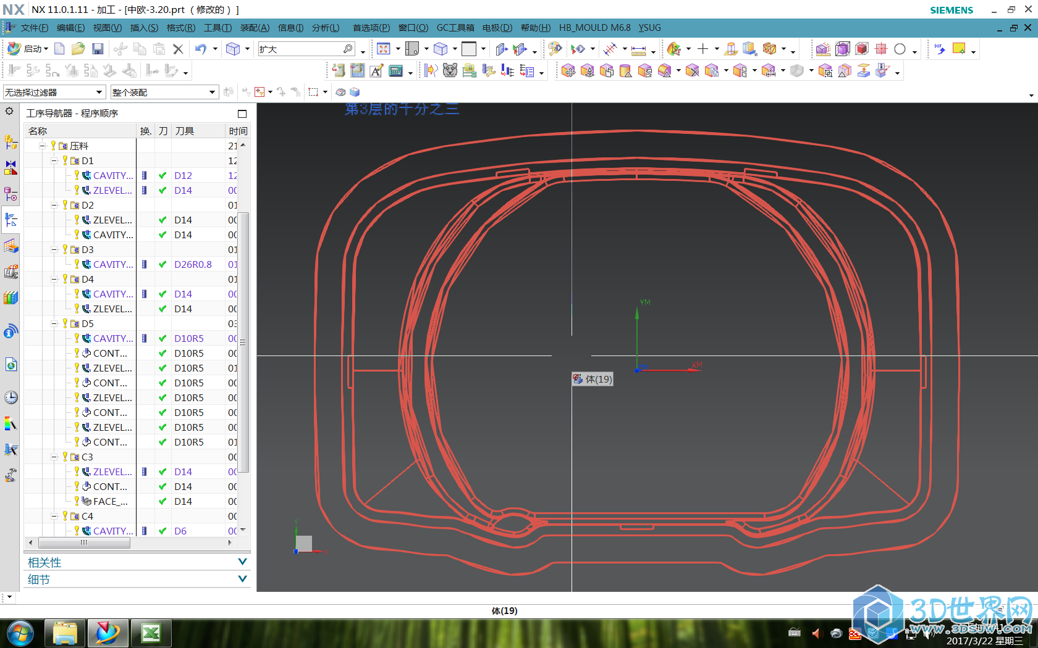
Task: Click the DXF export icon
Action: [x=940, y=49]
